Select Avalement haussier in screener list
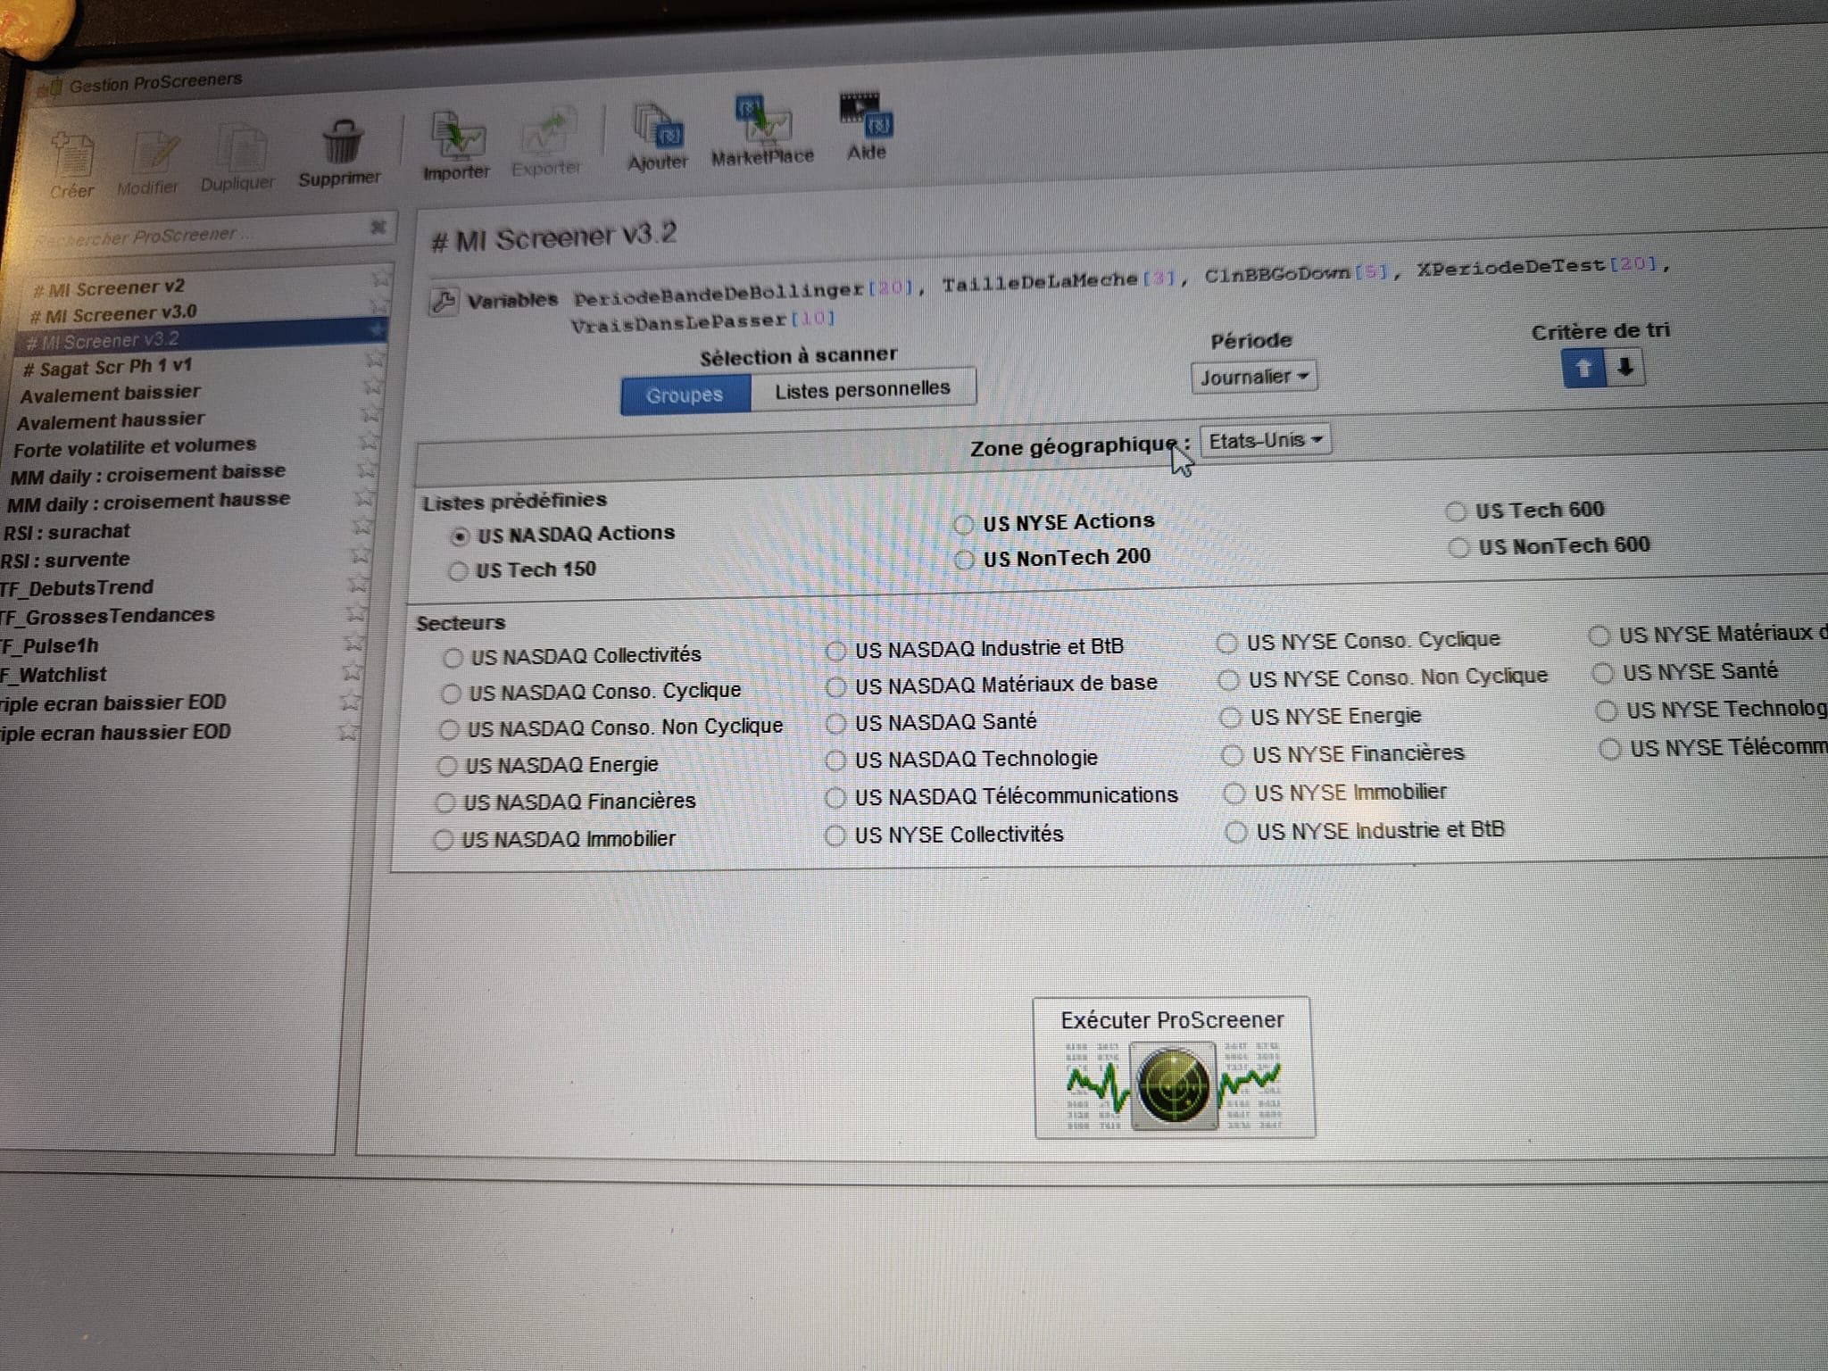This screenshot has height=1371, width=1828. (111, 420)
